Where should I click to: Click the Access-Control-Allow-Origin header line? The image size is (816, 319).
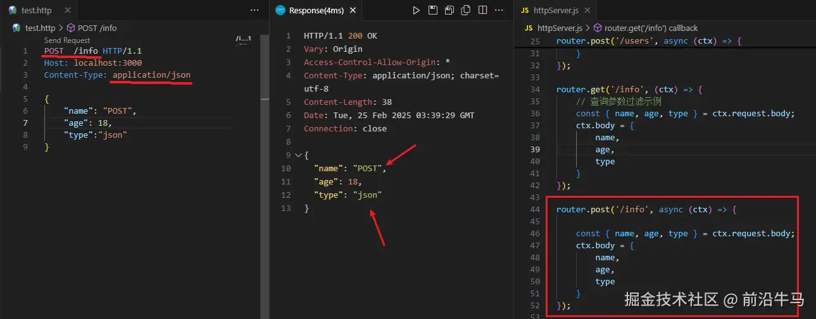377,62
